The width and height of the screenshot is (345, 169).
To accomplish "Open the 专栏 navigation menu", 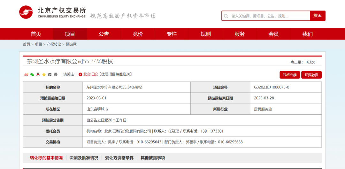I will tap(172, 34).
